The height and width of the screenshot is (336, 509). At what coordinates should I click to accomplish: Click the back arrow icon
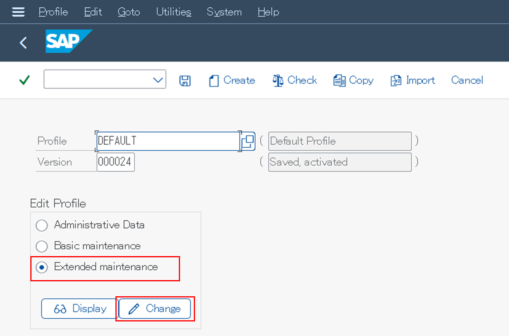pos(23,42)
